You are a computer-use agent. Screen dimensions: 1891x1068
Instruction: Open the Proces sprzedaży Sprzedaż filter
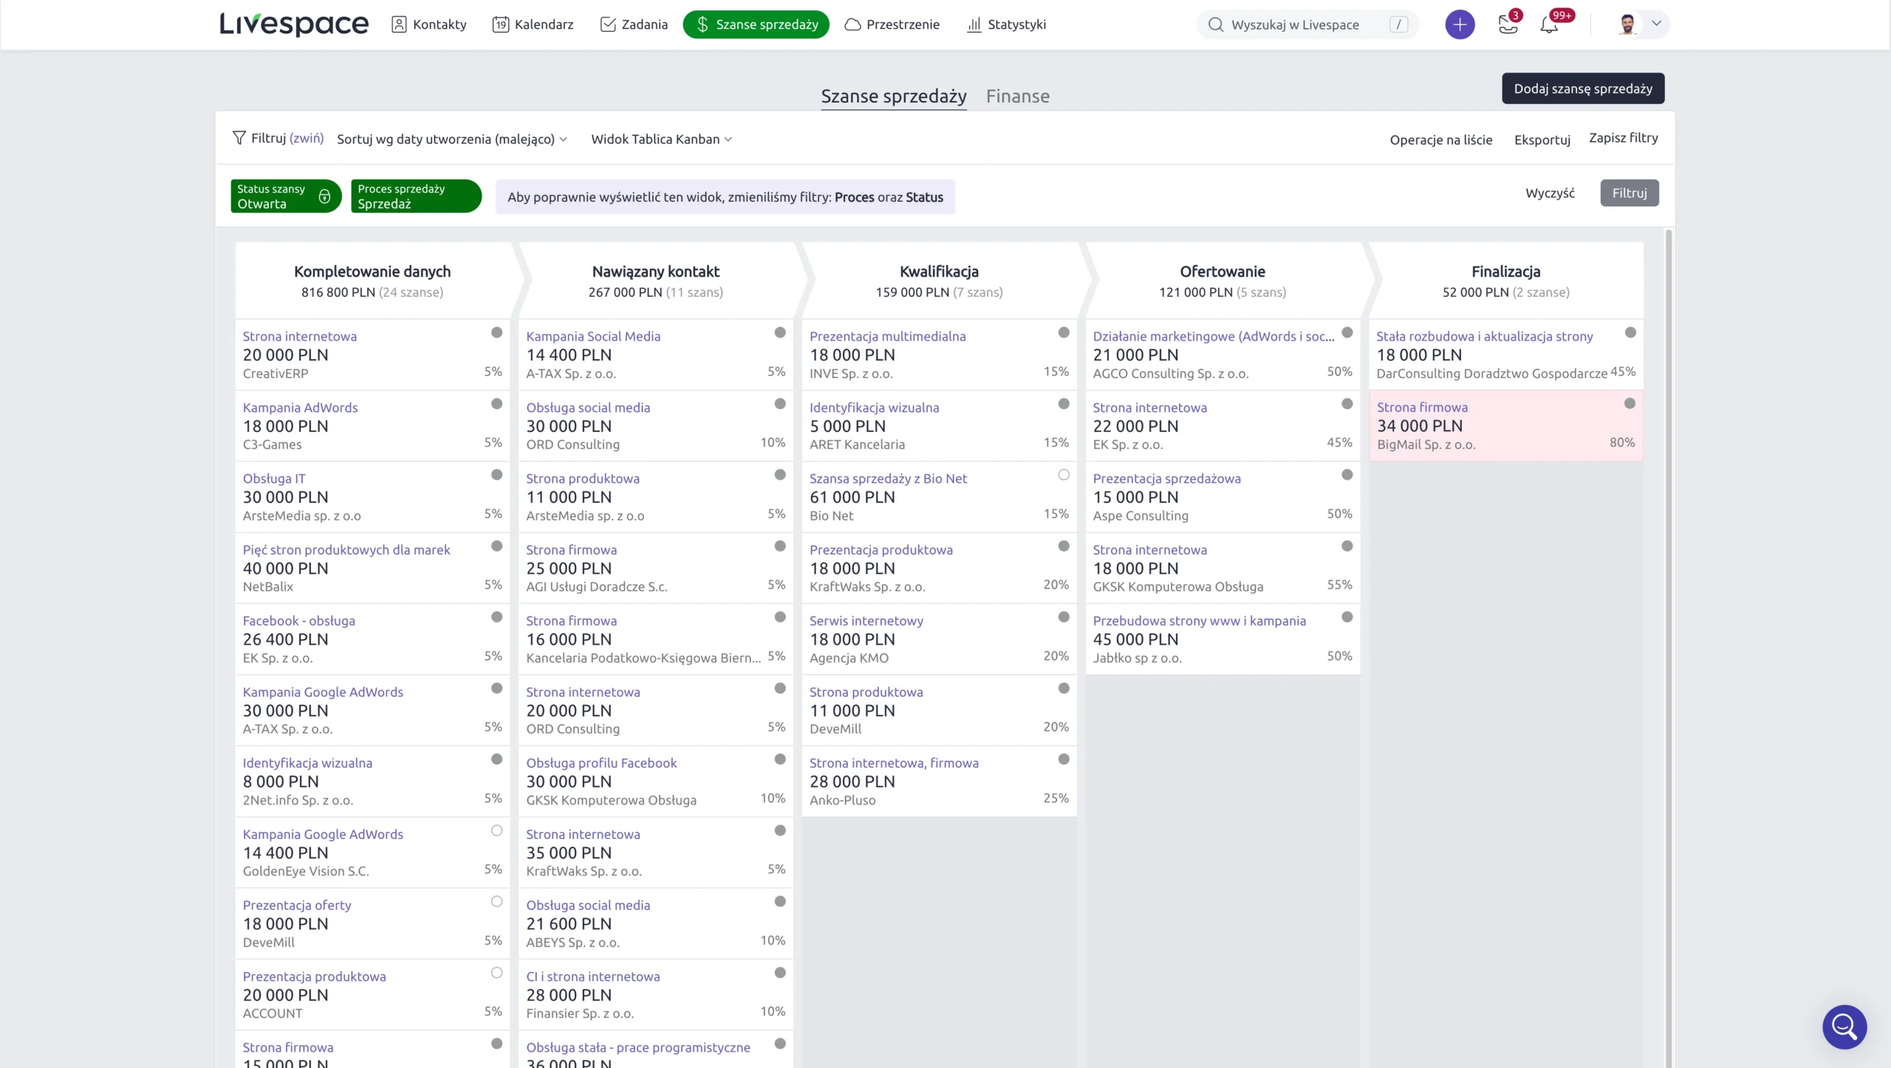point(416,196)
